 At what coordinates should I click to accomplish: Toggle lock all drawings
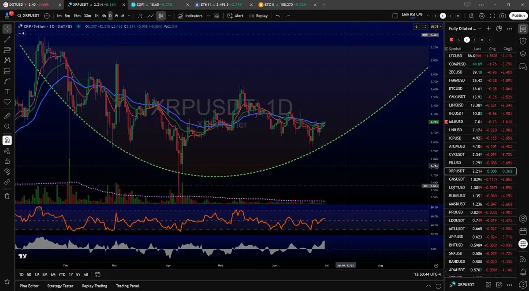7,161
